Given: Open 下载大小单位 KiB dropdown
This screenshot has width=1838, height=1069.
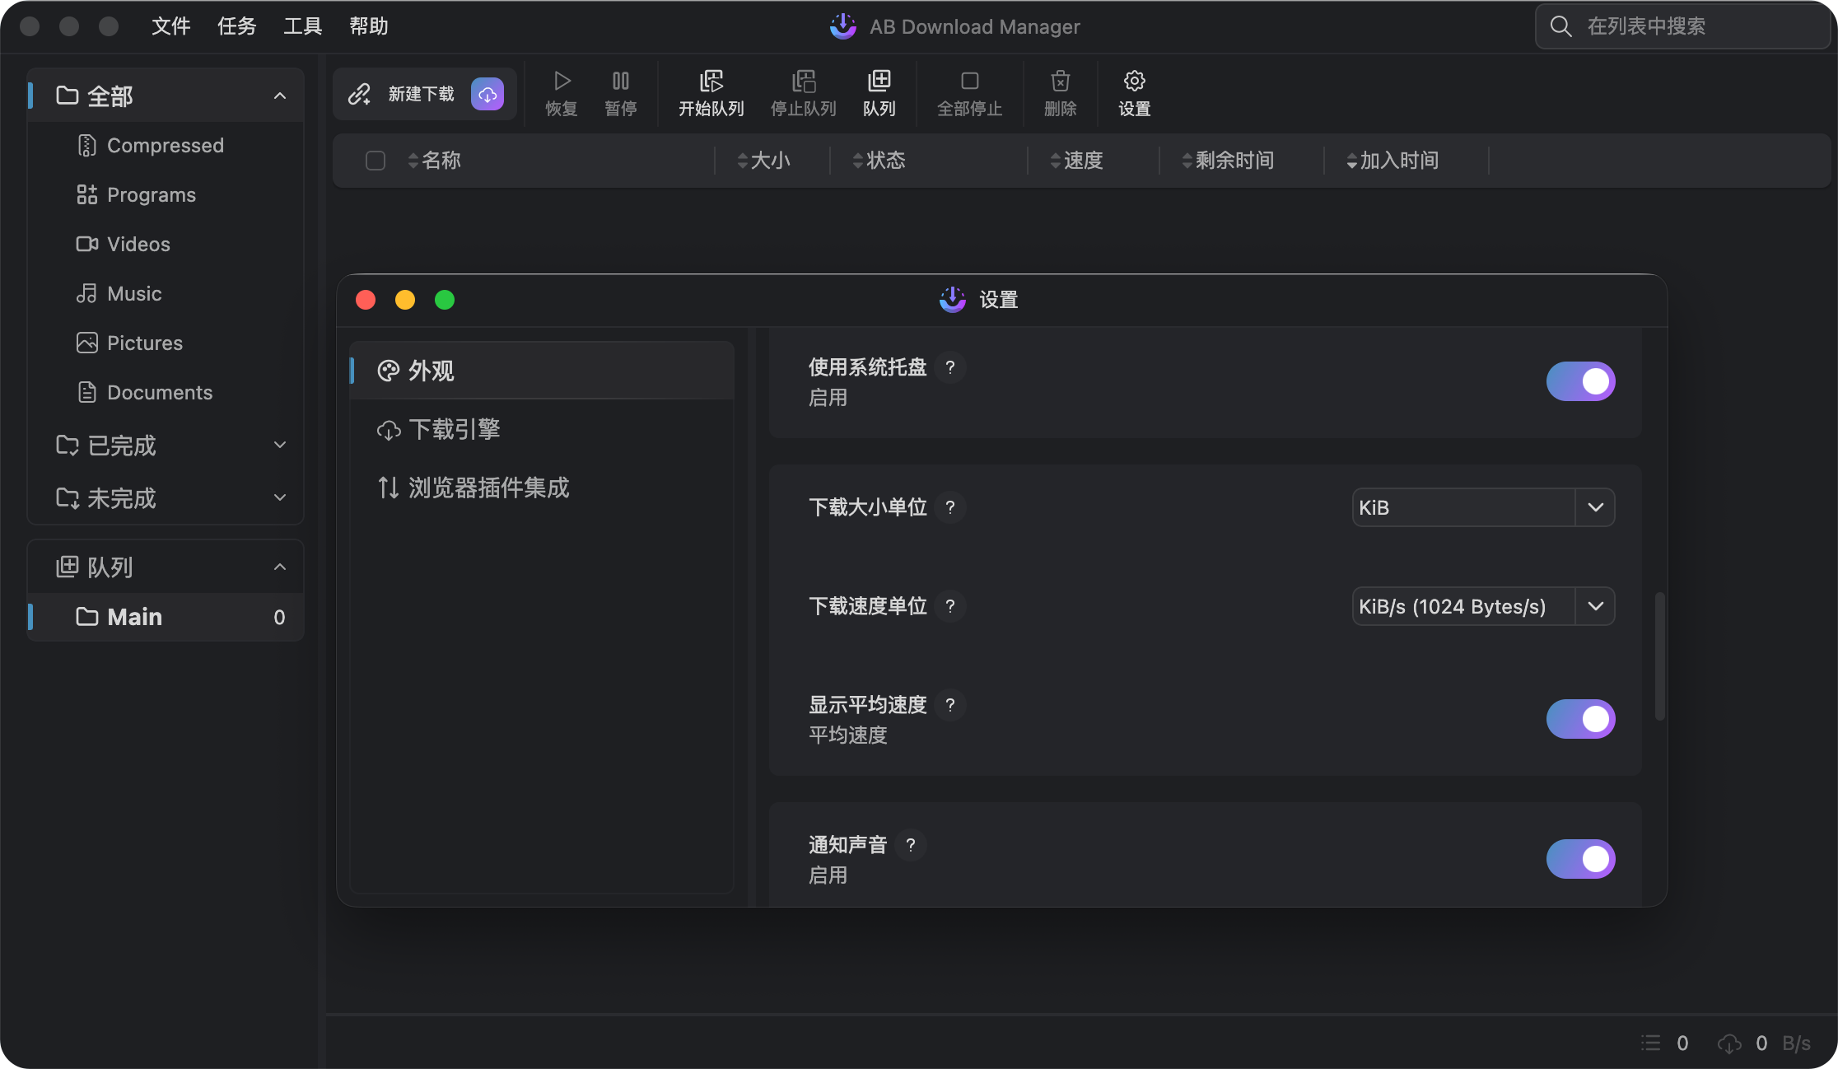Looking at the screenshot, I should coord(1483,507).
